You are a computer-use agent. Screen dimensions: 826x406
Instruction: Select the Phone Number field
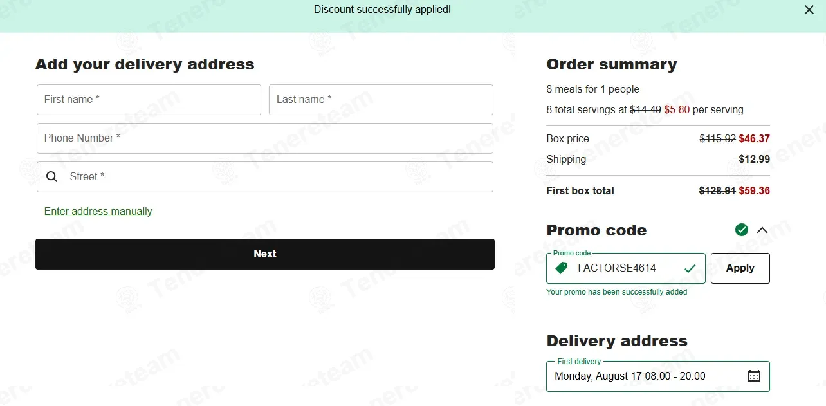click(x=265, y=138)
